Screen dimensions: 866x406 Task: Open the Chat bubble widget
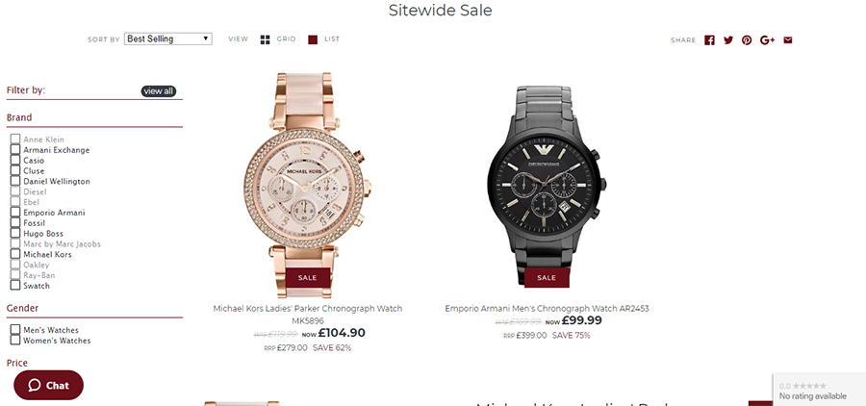pyautogui.click(x=49, y=385)
